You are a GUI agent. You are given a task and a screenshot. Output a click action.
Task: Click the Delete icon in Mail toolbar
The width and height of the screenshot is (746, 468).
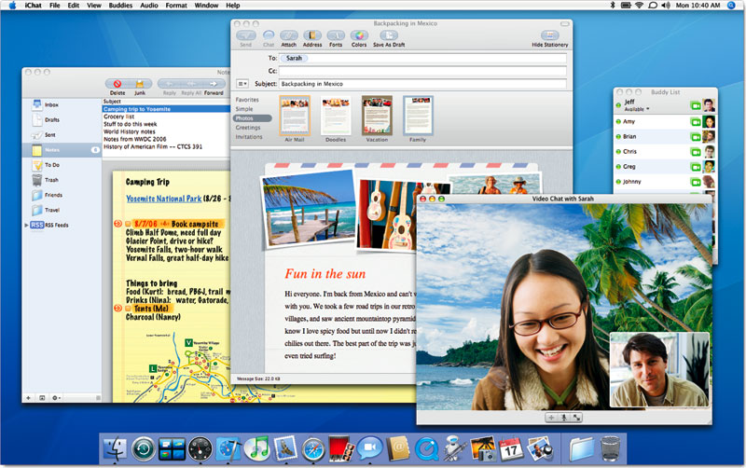point(117,83)
